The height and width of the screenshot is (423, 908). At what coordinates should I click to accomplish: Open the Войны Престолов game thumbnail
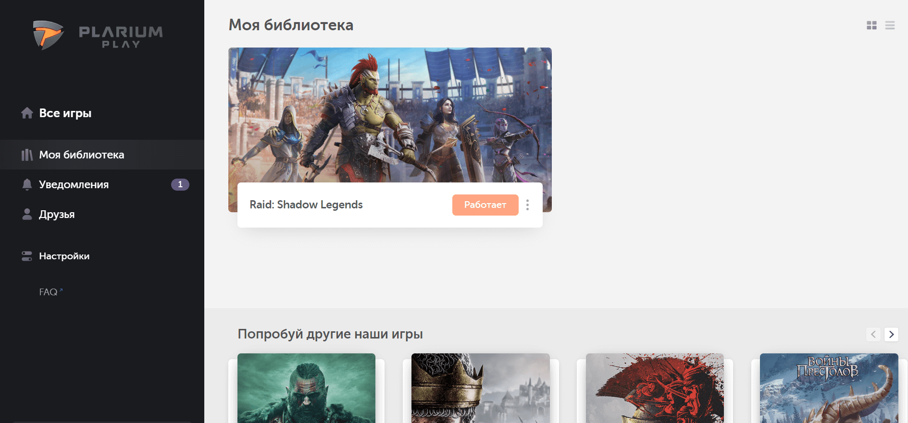[x=828, y=388]
